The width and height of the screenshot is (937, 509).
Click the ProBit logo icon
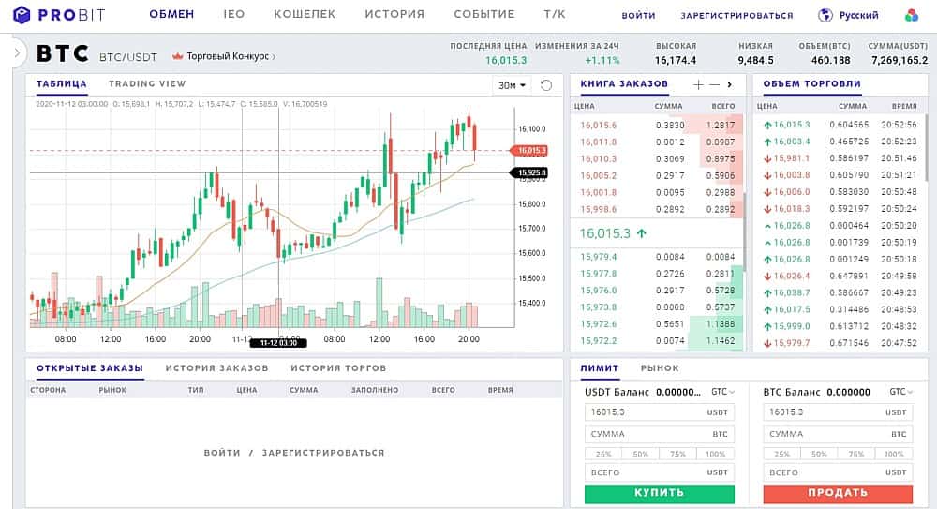click(x=22, y=15)
